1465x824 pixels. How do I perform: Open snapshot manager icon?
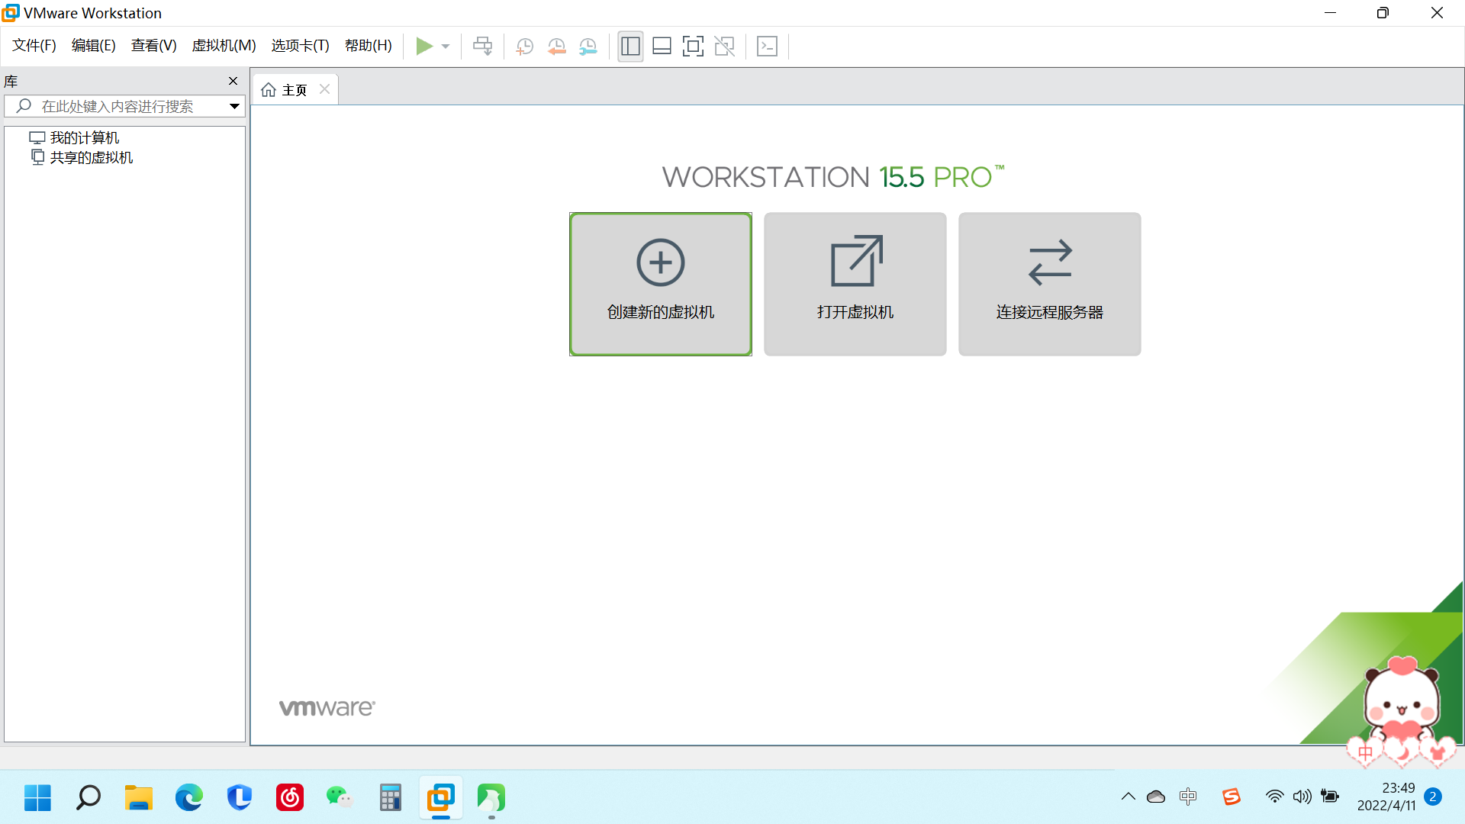[x=588, y=47]
